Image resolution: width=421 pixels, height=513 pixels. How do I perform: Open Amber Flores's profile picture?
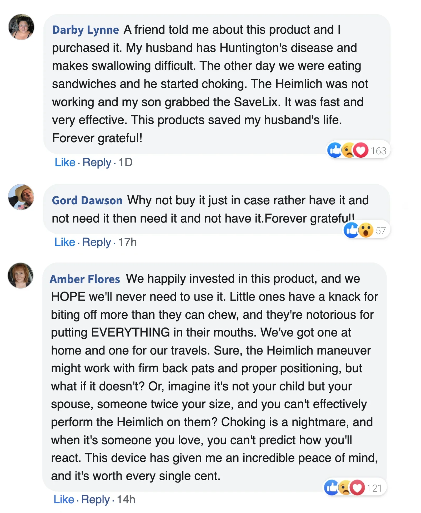[21, 275]
